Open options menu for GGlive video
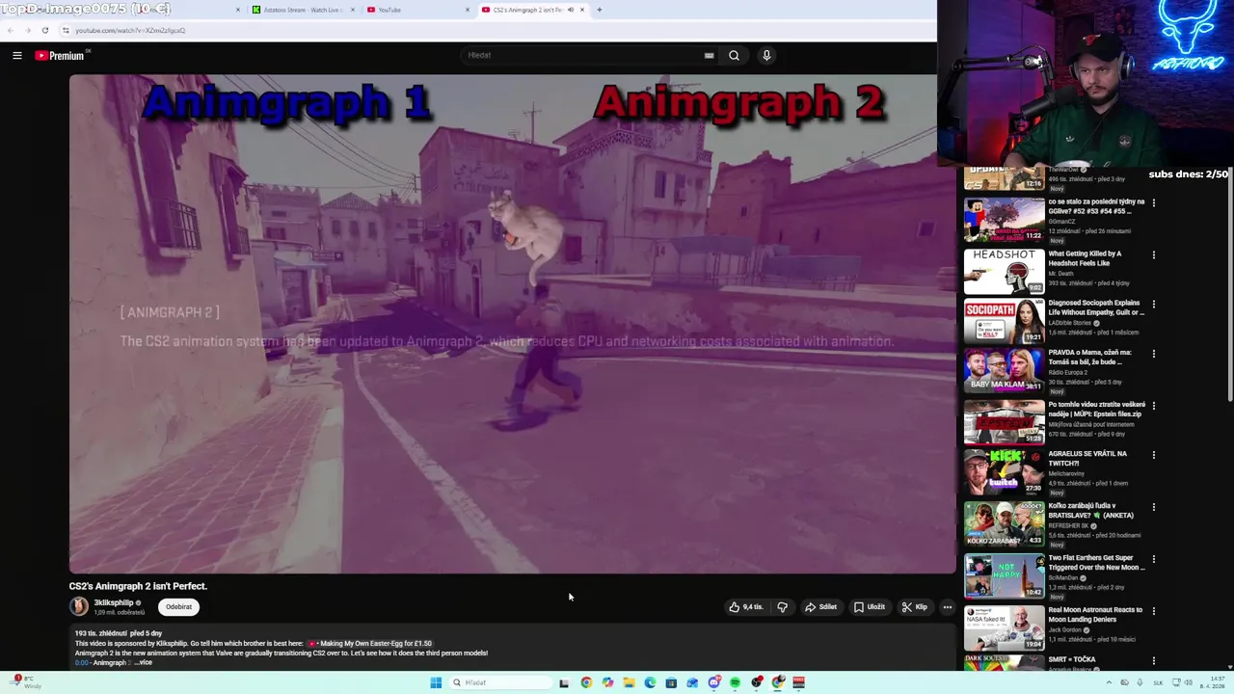This screenshot has height=694, width=1234. click(x=1154, y=202)
